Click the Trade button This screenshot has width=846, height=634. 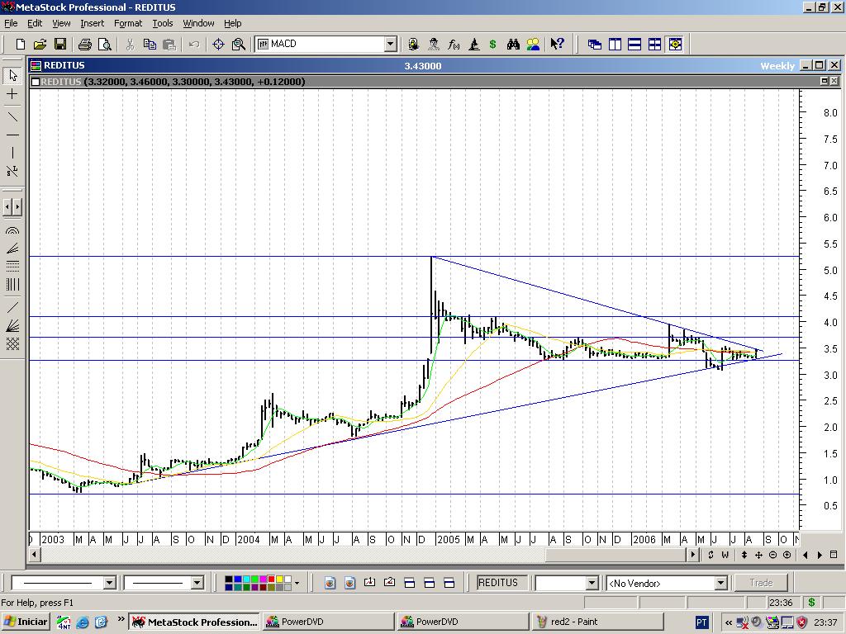[x=761, y=583]
